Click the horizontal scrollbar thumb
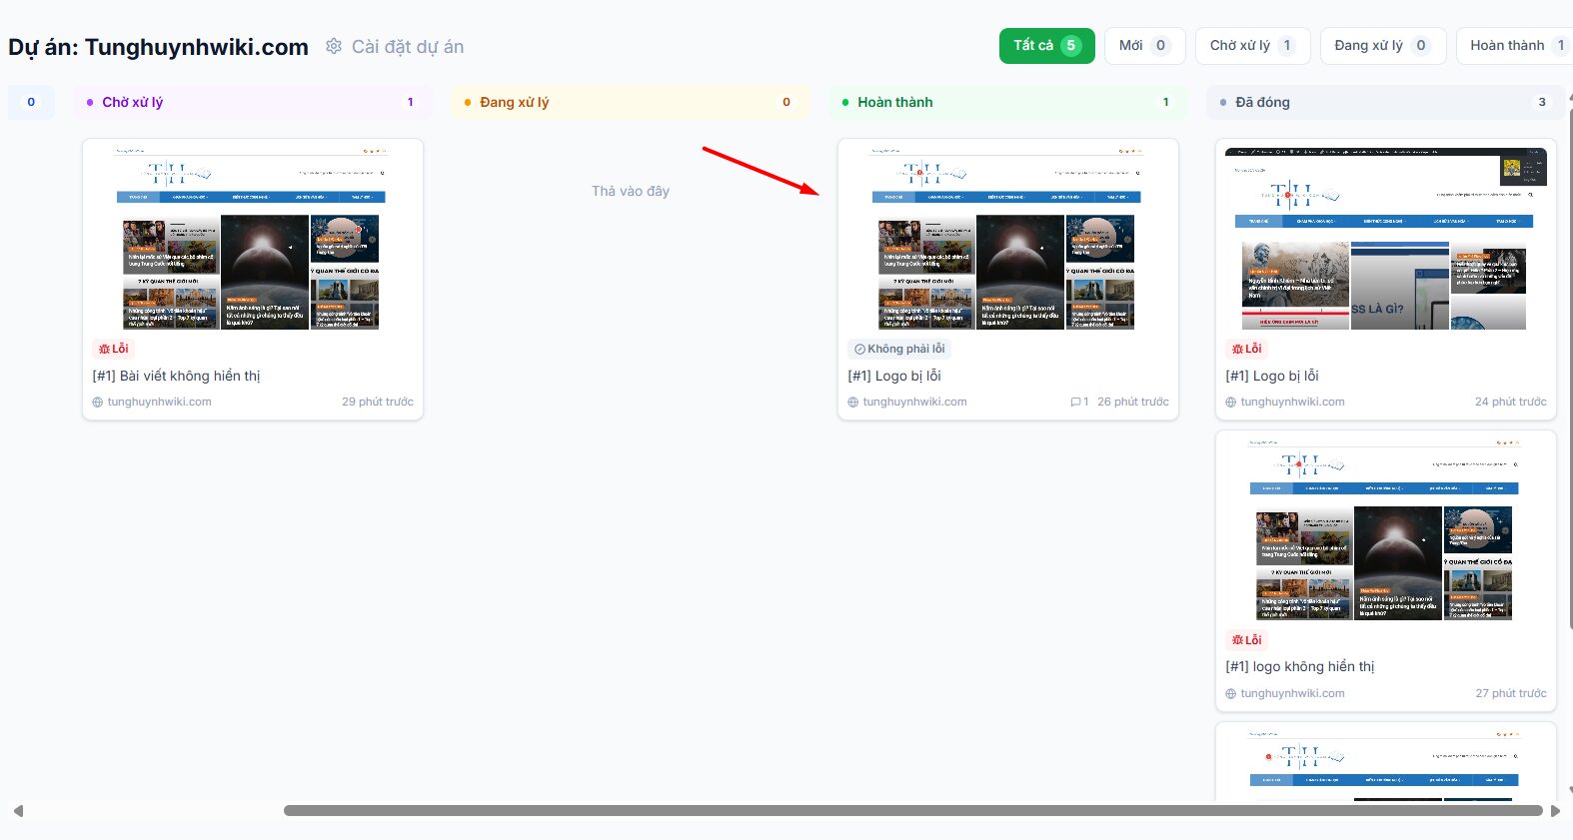This screenshot has height=840, width=1573. tap(913, 811)
